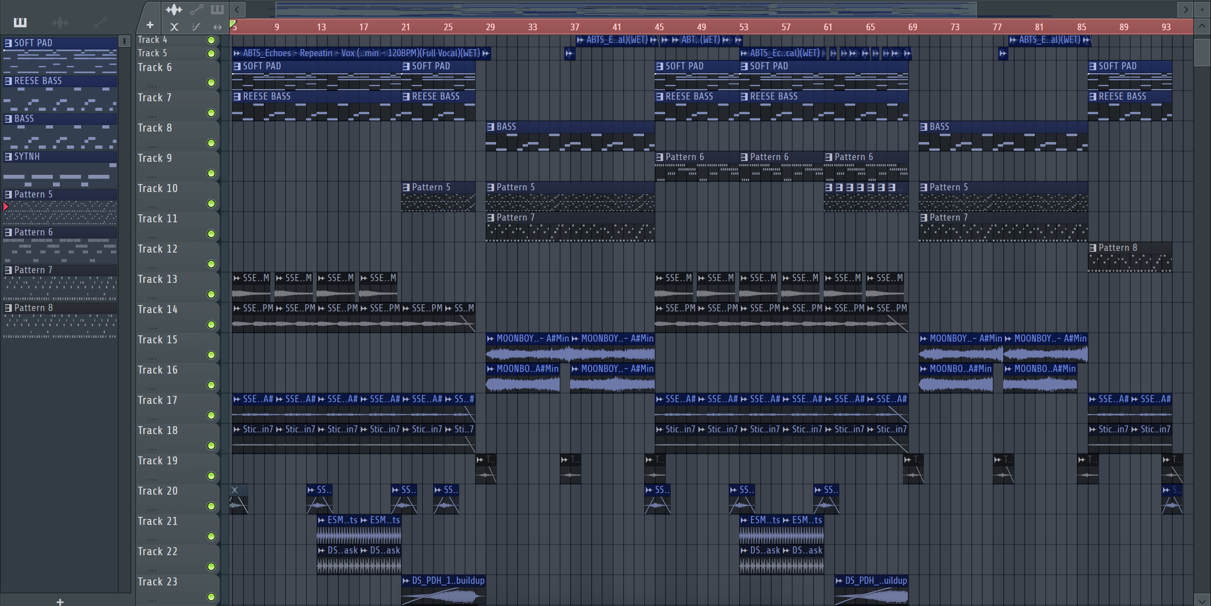Click the stretch arrows icon in toolbar
1211x606 pixels.
(x=217, y=27)
